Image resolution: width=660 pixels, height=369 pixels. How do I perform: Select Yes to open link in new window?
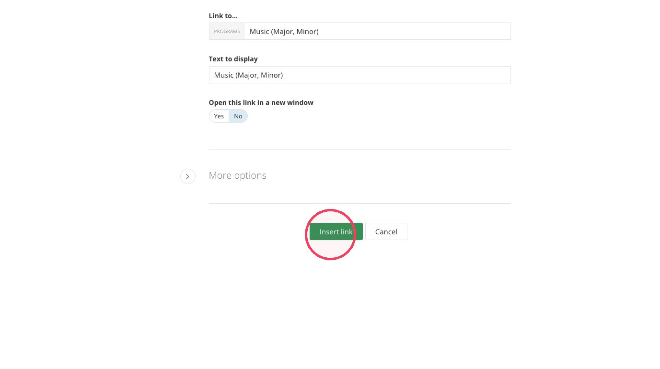(219, 116)
